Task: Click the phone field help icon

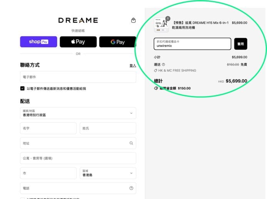Action: tap(131, 188)
